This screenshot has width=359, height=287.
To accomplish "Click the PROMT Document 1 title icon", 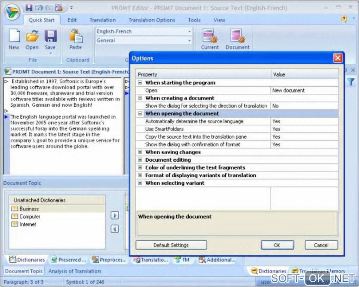I will (7, 71).
